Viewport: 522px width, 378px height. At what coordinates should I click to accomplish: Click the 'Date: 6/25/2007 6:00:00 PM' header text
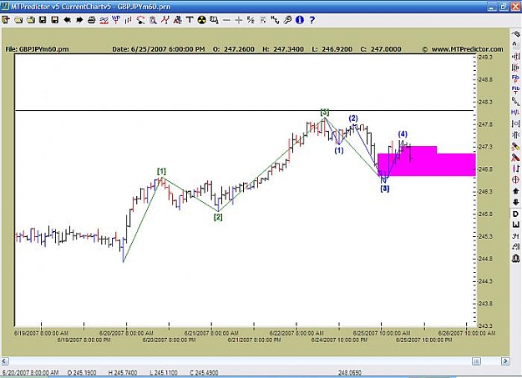[159, 49]
